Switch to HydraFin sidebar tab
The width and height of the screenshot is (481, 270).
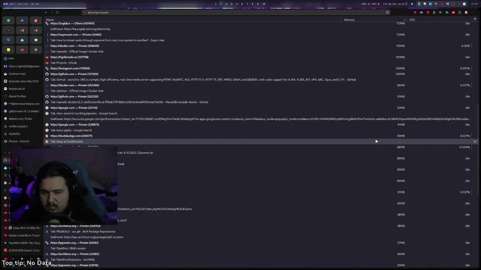[22, 133]
